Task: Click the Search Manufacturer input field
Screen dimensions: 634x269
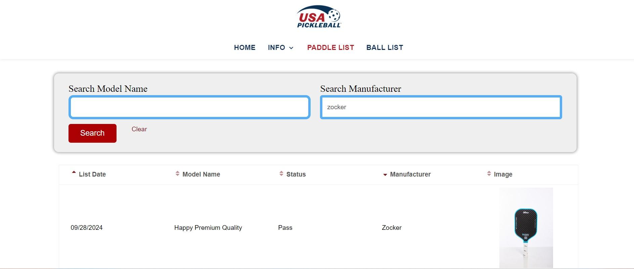Action: pos(441,107)
